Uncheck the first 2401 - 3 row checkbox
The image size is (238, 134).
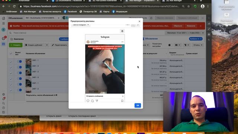[x=11, y=67]
